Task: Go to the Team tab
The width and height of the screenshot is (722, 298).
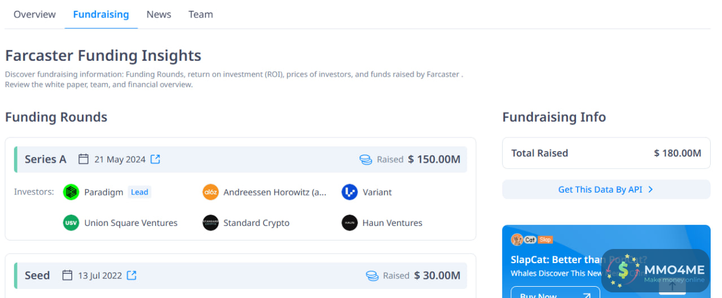Action: 201,15
